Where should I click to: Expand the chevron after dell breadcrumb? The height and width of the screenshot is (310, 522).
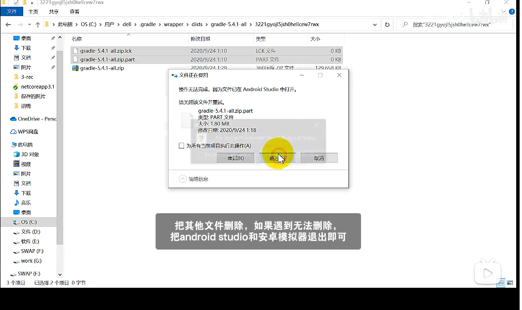(135, 24)
